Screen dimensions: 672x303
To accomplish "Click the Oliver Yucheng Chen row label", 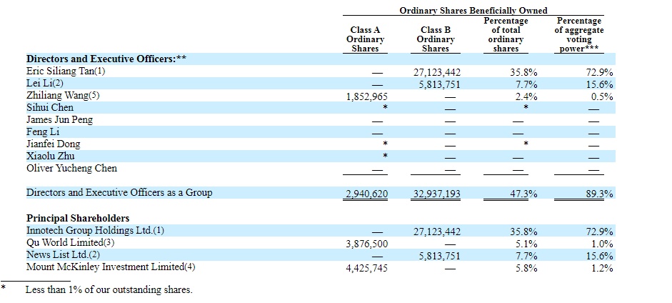I will (71, 169).
